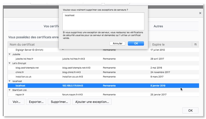Close certificate manager with bottom OK button

click(190, 110)
